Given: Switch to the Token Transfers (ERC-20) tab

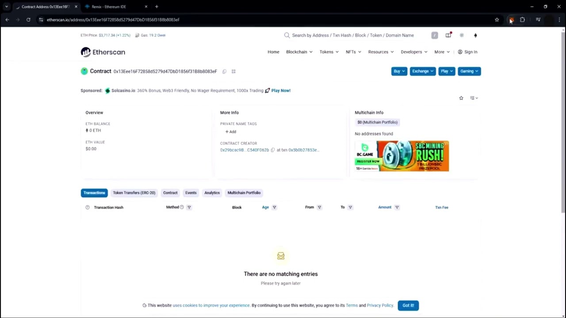Looking at the screenshot, I should pos(134,193).
